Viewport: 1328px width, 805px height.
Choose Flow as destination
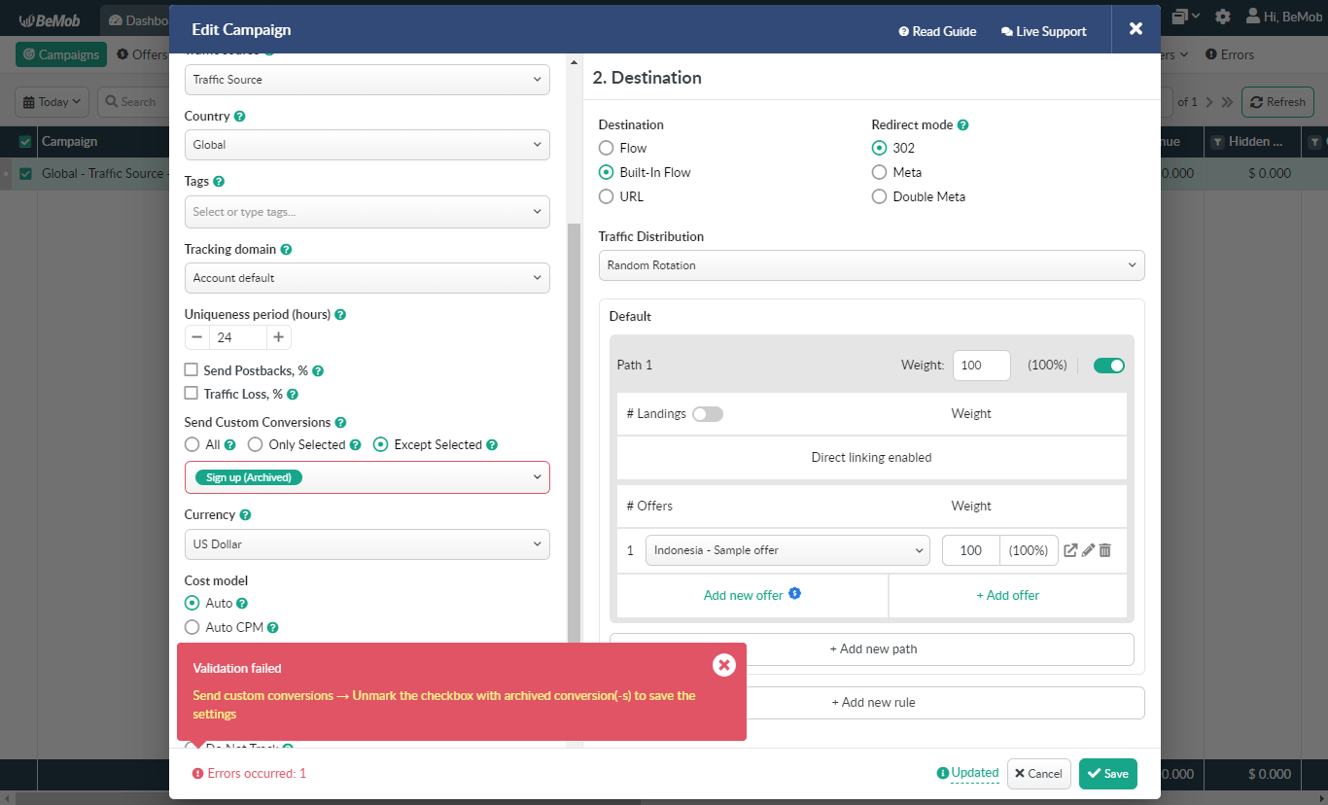tap(607, 148)
